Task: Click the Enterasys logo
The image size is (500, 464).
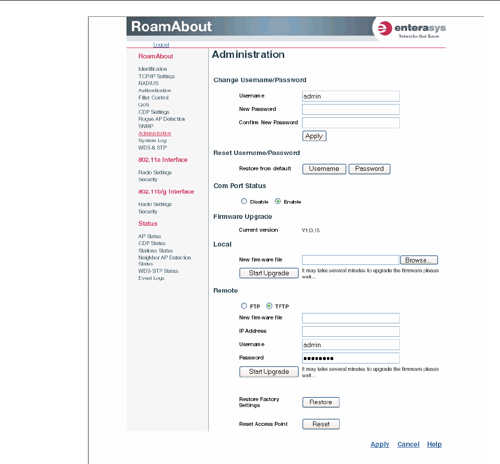Action: [x=412, y=29]
